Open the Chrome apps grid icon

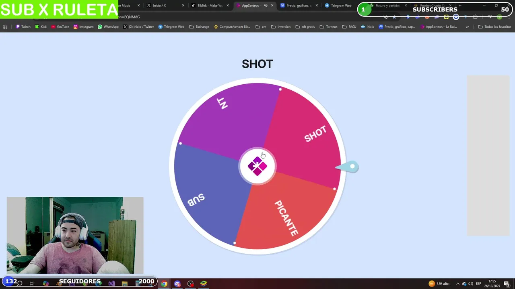point(5,27)
